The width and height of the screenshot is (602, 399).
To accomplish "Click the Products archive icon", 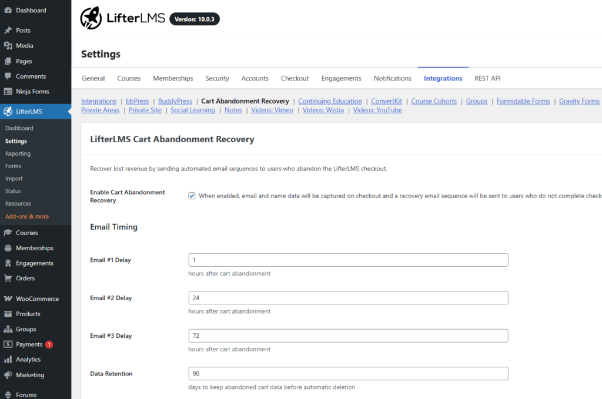I will pos(8,314).
